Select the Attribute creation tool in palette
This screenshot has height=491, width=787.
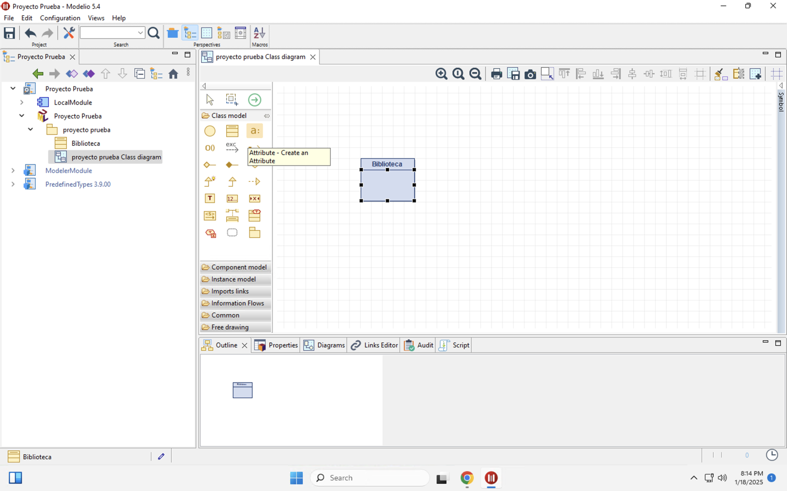(254, 131)
